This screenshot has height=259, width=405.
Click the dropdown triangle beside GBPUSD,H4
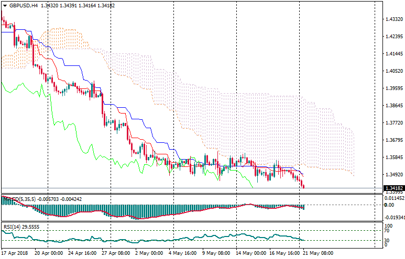coord(5,6)
